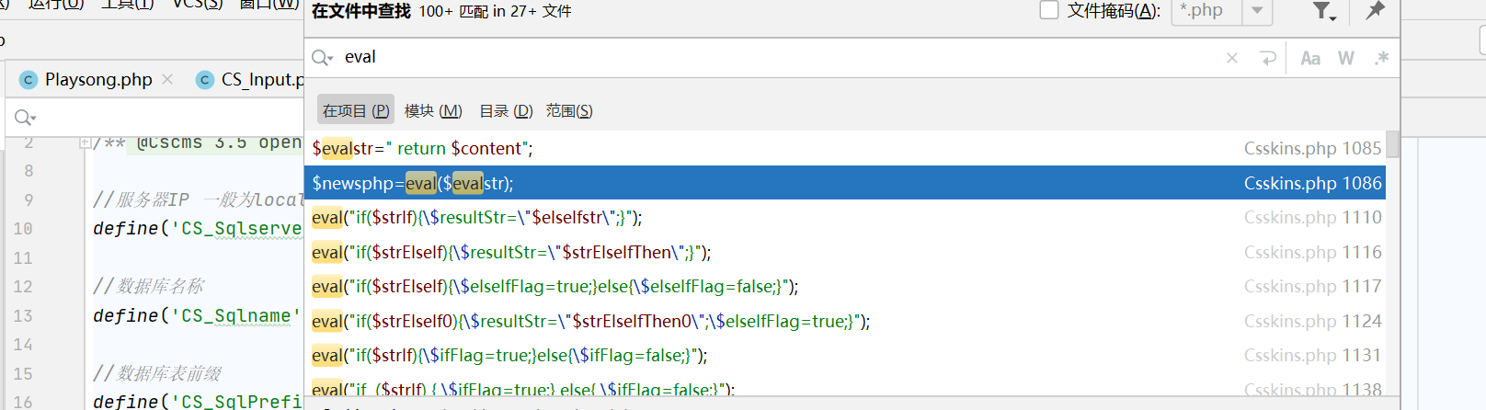Select result '$evalstr=" return $content";'

click(x=844, y=148)
